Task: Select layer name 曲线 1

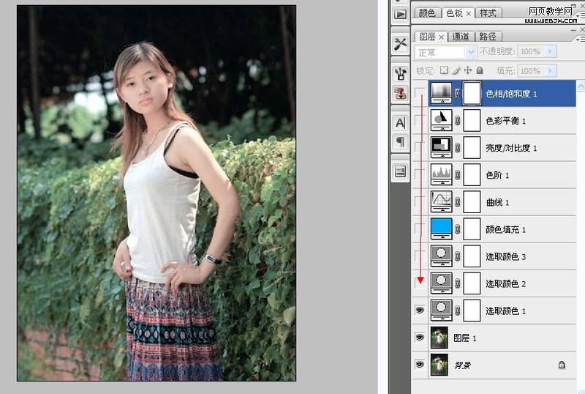Action: (x=498, y=202)
